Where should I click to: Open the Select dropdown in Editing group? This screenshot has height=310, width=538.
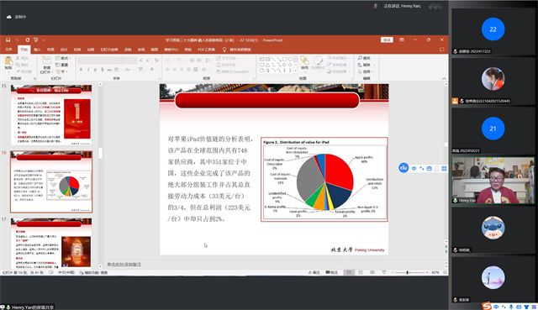tap(367, 71)
